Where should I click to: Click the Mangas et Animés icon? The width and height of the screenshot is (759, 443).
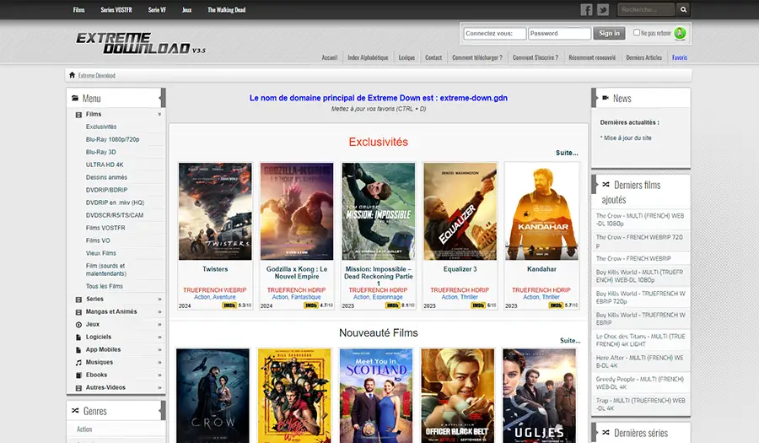[x=78, y=312]
